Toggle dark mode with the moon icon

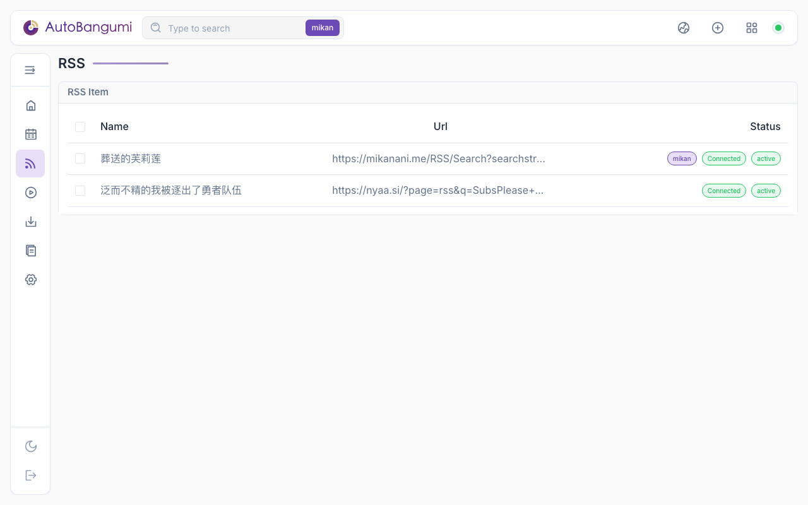click(30, 446)
